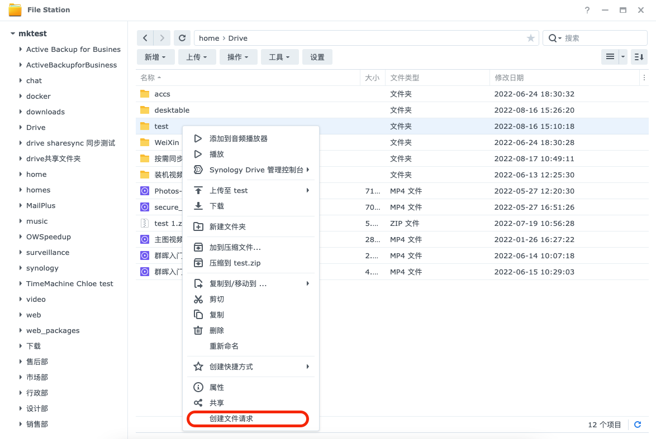This screenshot has width=656, height=439.
Task: Choose 添加到音频播放器 from context menu
Action: pyautogui.click(x=250, y=139)
